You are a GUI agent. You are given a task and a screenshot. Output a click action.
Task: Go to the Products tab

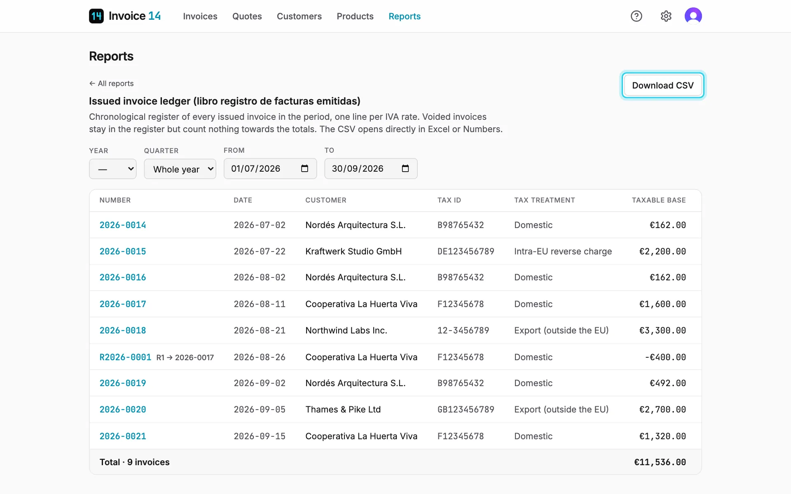pyautogui.click(x=355, y=16)
